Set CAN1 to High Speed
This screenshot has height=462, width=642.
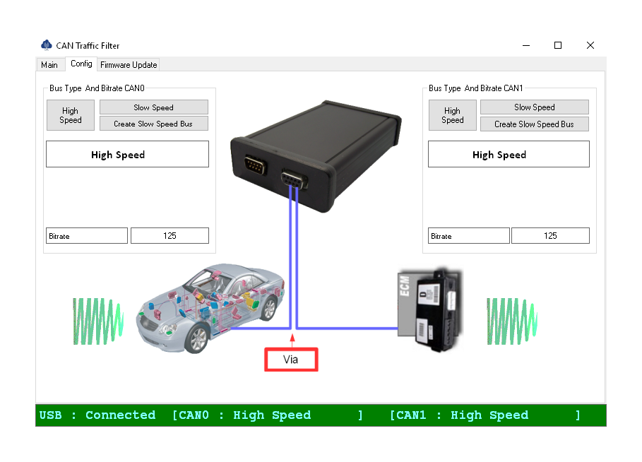pos(452,115)
